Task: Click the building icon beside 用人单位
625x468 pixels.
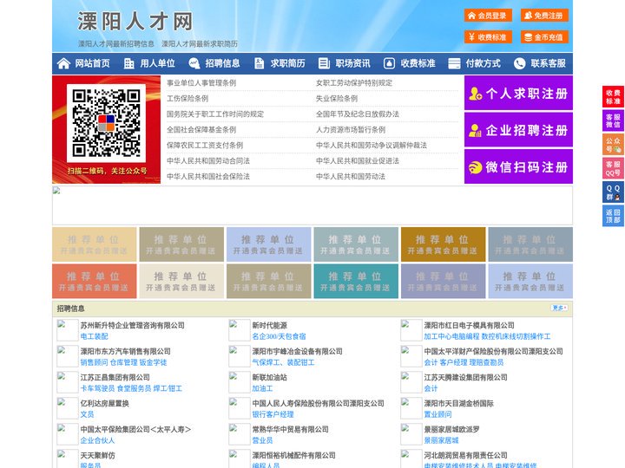Action: click(x=128, y=63)
